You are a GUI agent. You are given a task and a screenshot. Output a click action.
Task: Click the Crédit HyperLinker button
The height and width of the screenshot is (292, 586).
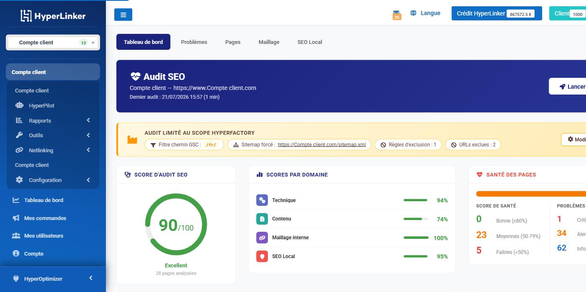(x=496, y=13)
